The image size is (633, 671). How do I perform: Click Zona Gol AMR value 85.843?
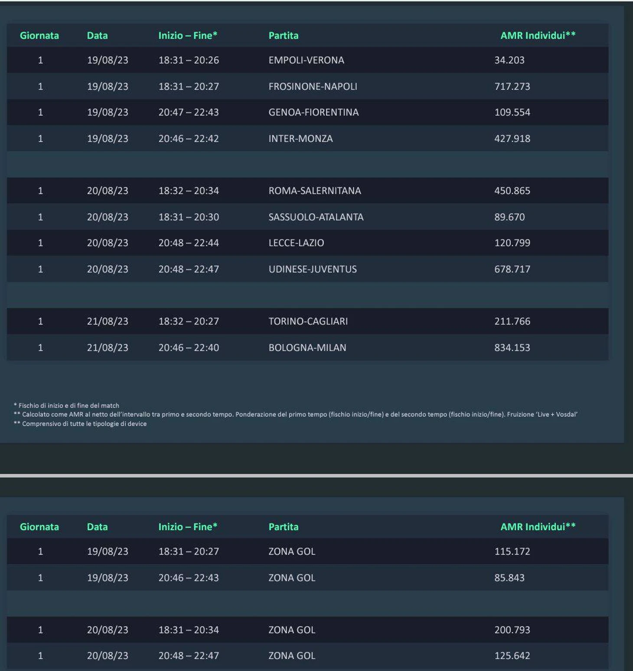point(509,578)
